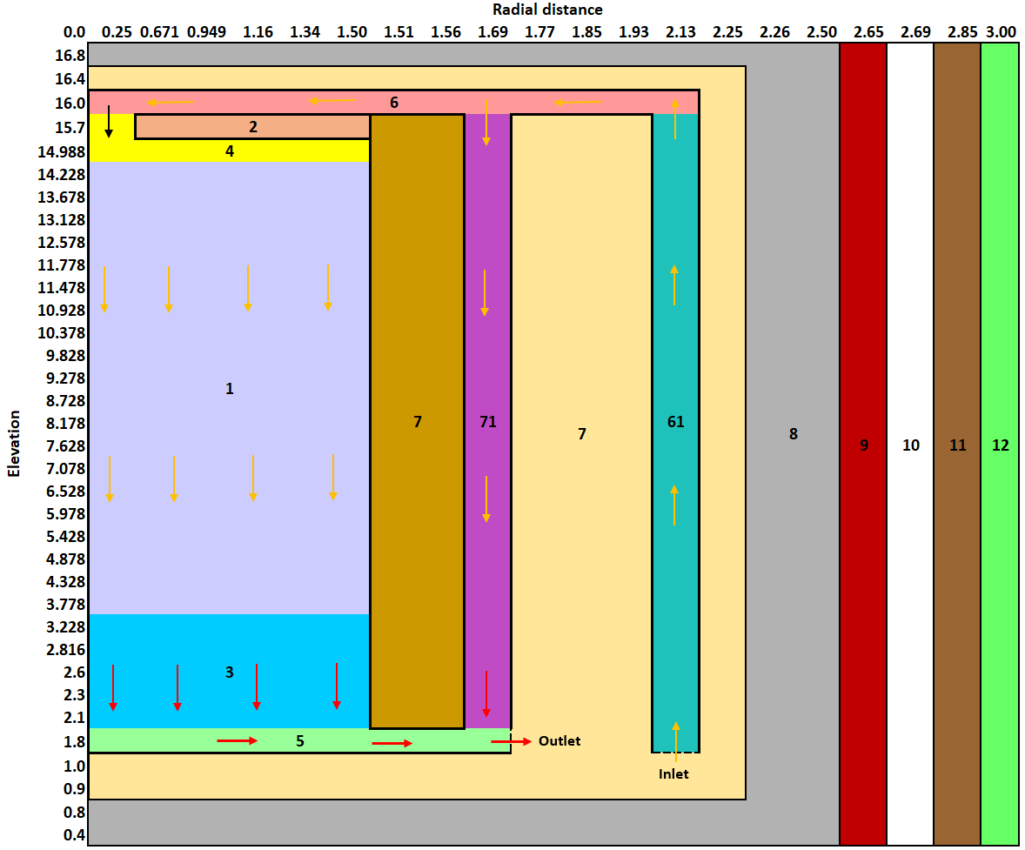
Task: Click label "9" in the dark red column
Action: point(864,446)
